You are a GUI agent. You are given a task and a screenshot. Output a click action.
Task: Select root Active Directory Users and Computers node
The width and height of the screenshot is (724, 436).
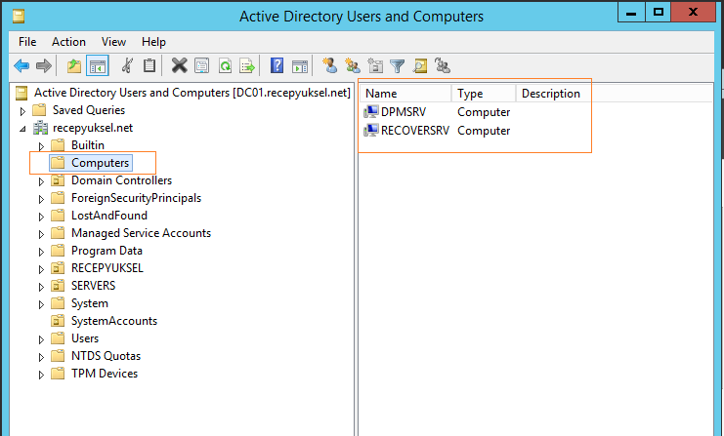[x=192, y=93]
